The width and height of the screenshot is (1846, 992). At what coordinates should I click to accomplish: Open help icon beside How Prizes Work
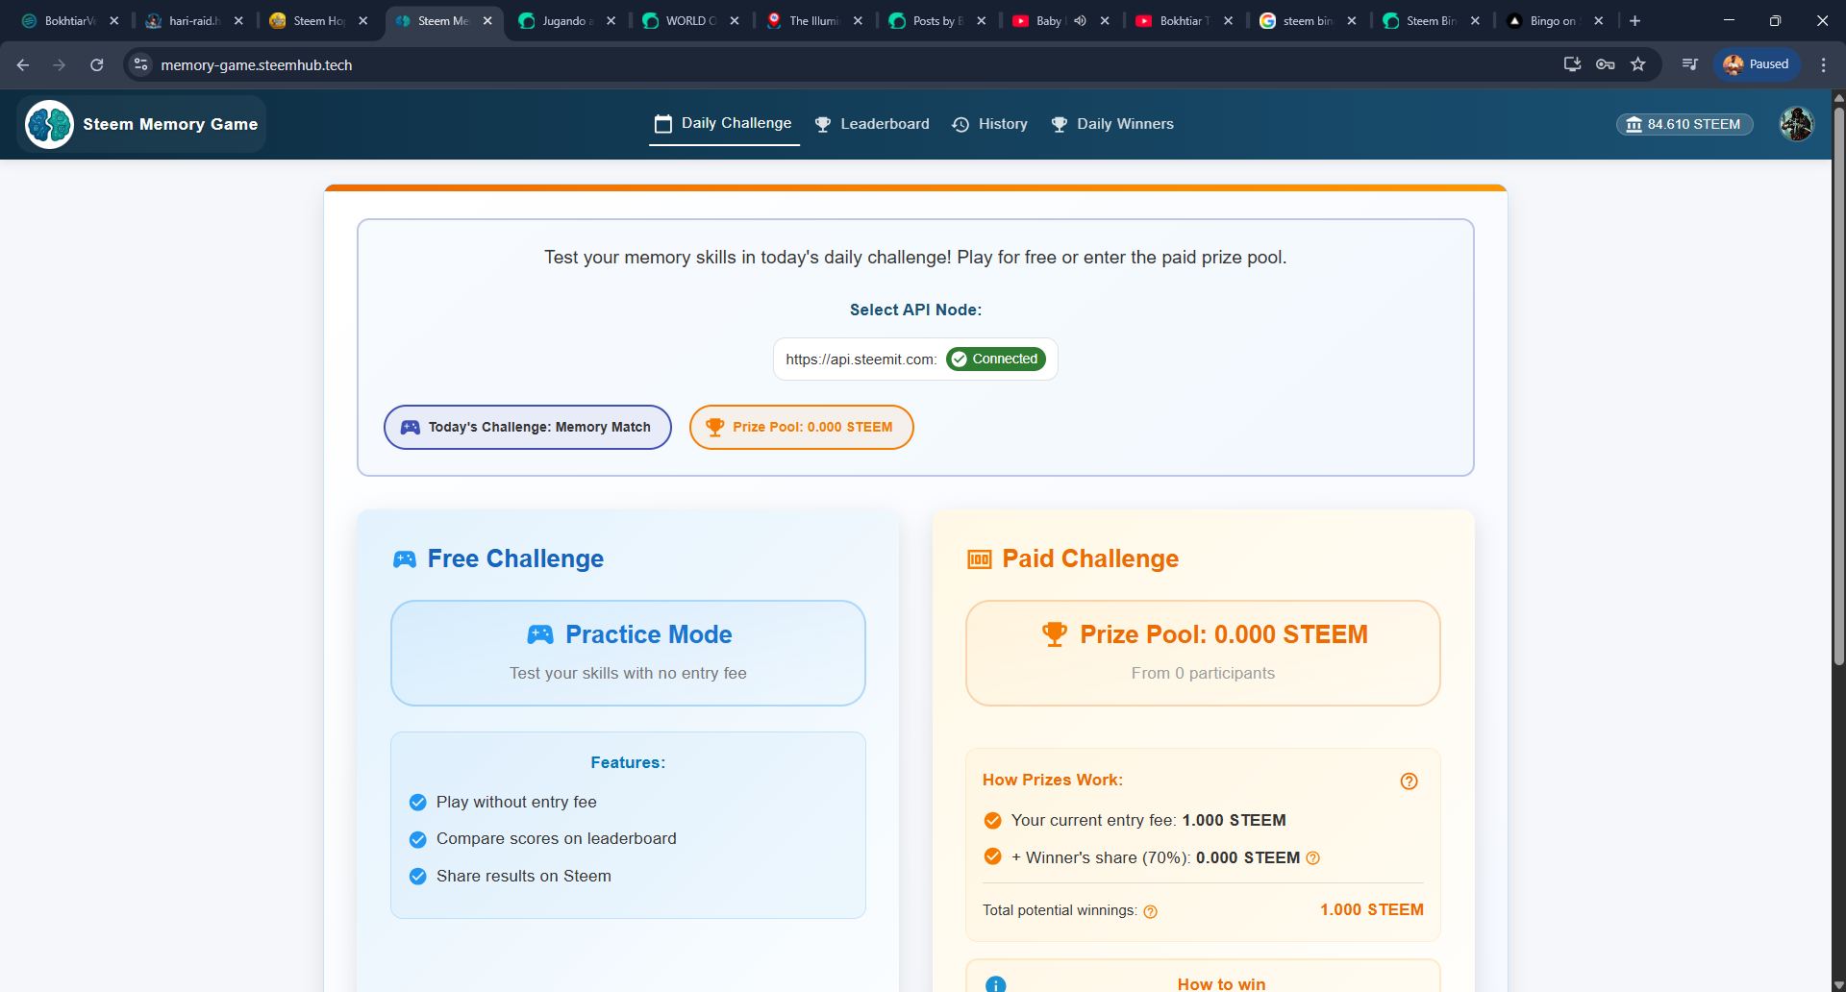point(1409,781)
